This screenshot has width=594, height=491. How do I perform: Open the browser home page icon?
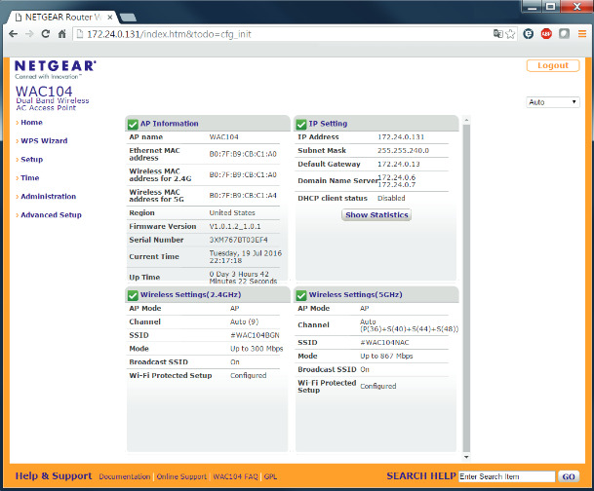61,34
